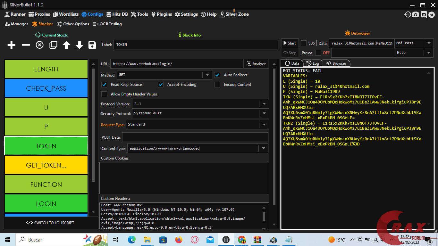Move selected block up with arrow icon
Image resolution: width=438 pixels, height=246 pixels.
tap(66, 45)
